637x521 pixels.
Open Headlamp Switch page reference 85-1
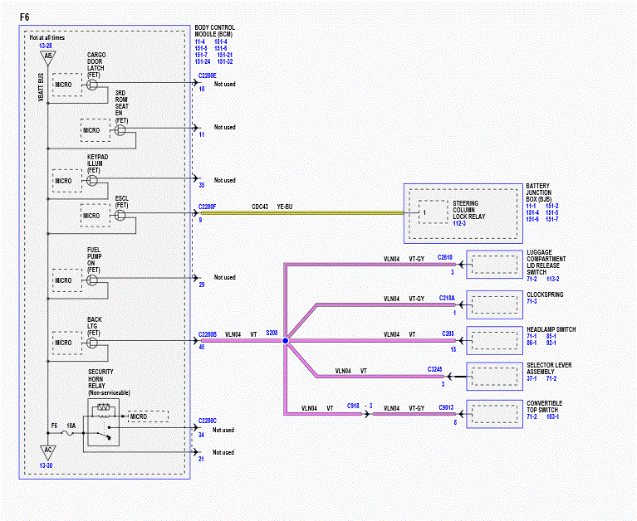(551, 336)
